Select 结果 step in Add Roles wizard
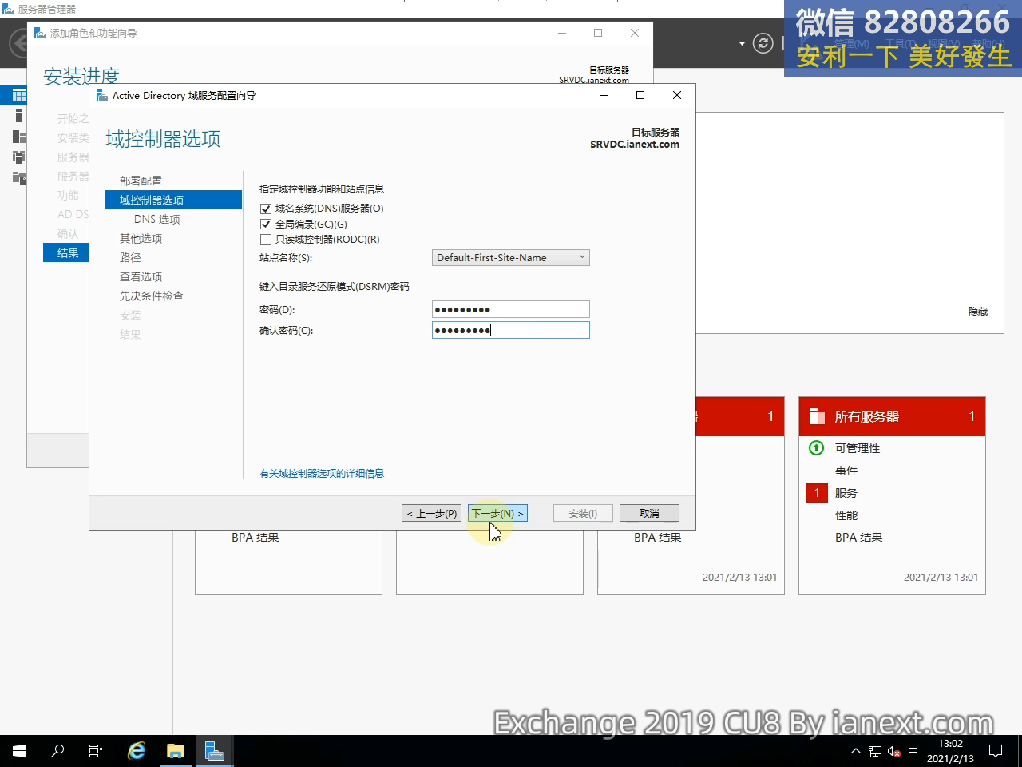This screenshot has height=767, width=1022. pyautogui.click(x=66, y=253)
